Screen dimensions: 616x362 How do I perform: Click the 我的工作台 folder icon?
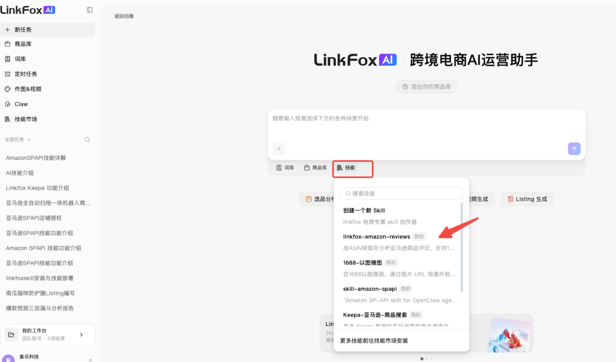pyautogui.click(x=11, y=335)
